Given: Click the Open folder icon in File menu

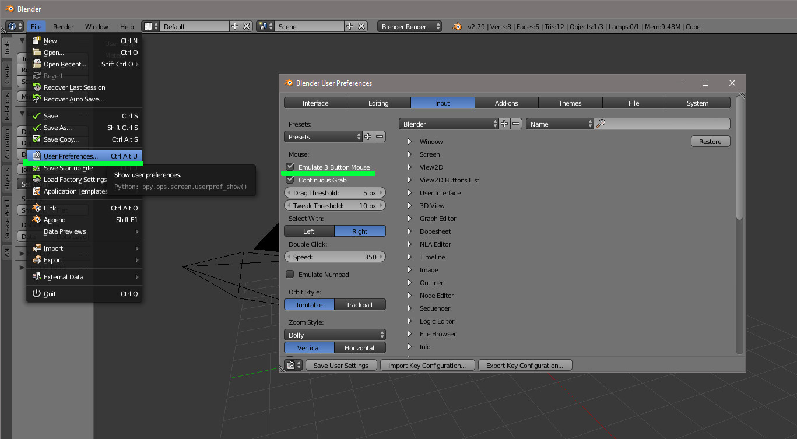Looking at the screenshot, I should tap(37, 52).
